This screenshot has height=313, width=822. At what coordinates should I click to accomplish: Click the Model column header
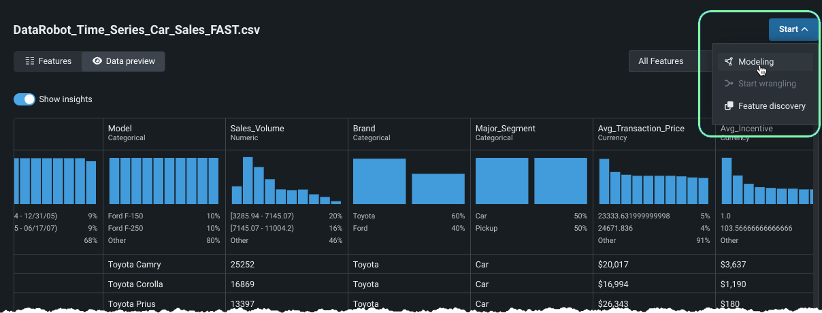pos(120,129)
